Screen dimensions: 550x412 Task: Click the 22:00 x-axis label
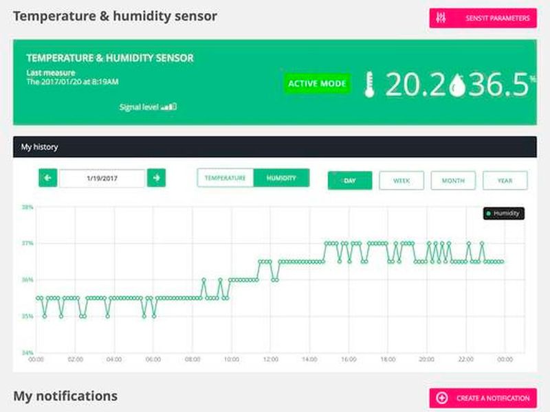coord(466,359)
